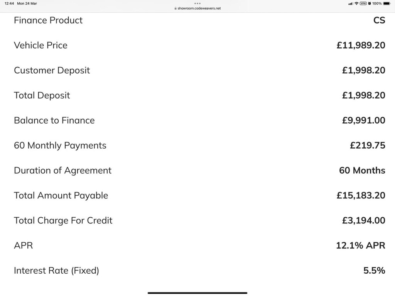Tap the 60 Monthly Payments value £219.75
Image resolution: width=395 pixels, height=296 pixels.
tap(367, 145)
